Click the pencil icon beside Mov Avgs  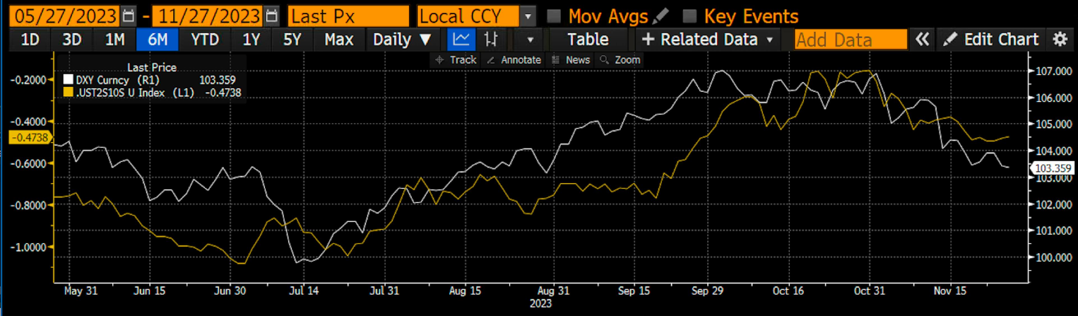coord(660,16)
